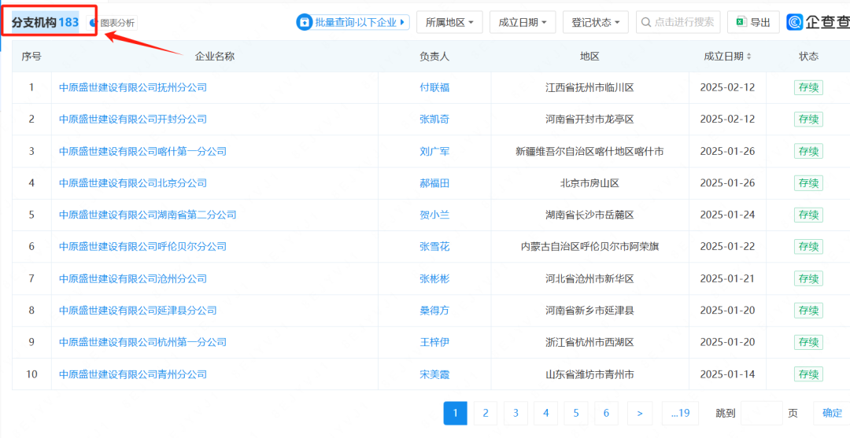Click region cell 北京市房山区
The width and height of the screenshot is (850, 438).
click(x=589, y=183)
